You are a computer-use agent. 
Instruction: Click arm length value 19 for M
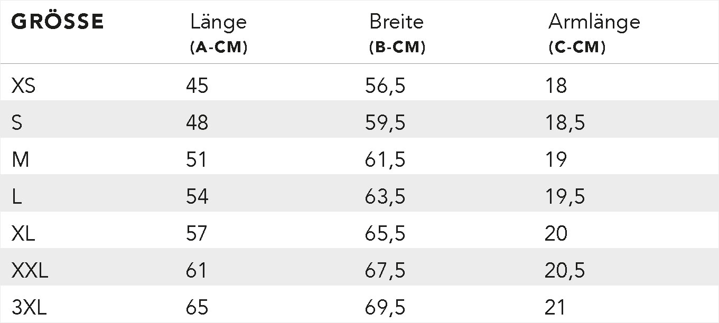[556, 159]
